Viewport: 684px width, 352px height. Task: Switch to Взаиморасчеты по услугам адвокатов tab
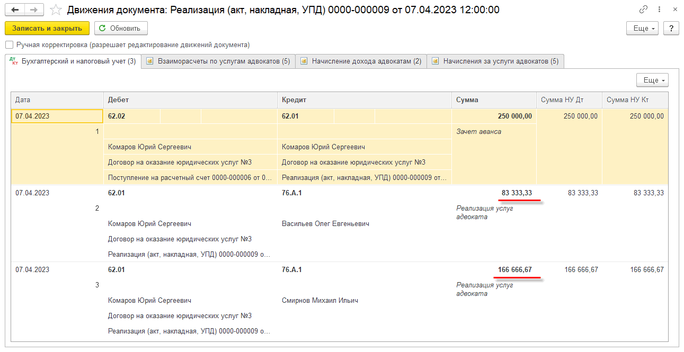pos(218,61)
